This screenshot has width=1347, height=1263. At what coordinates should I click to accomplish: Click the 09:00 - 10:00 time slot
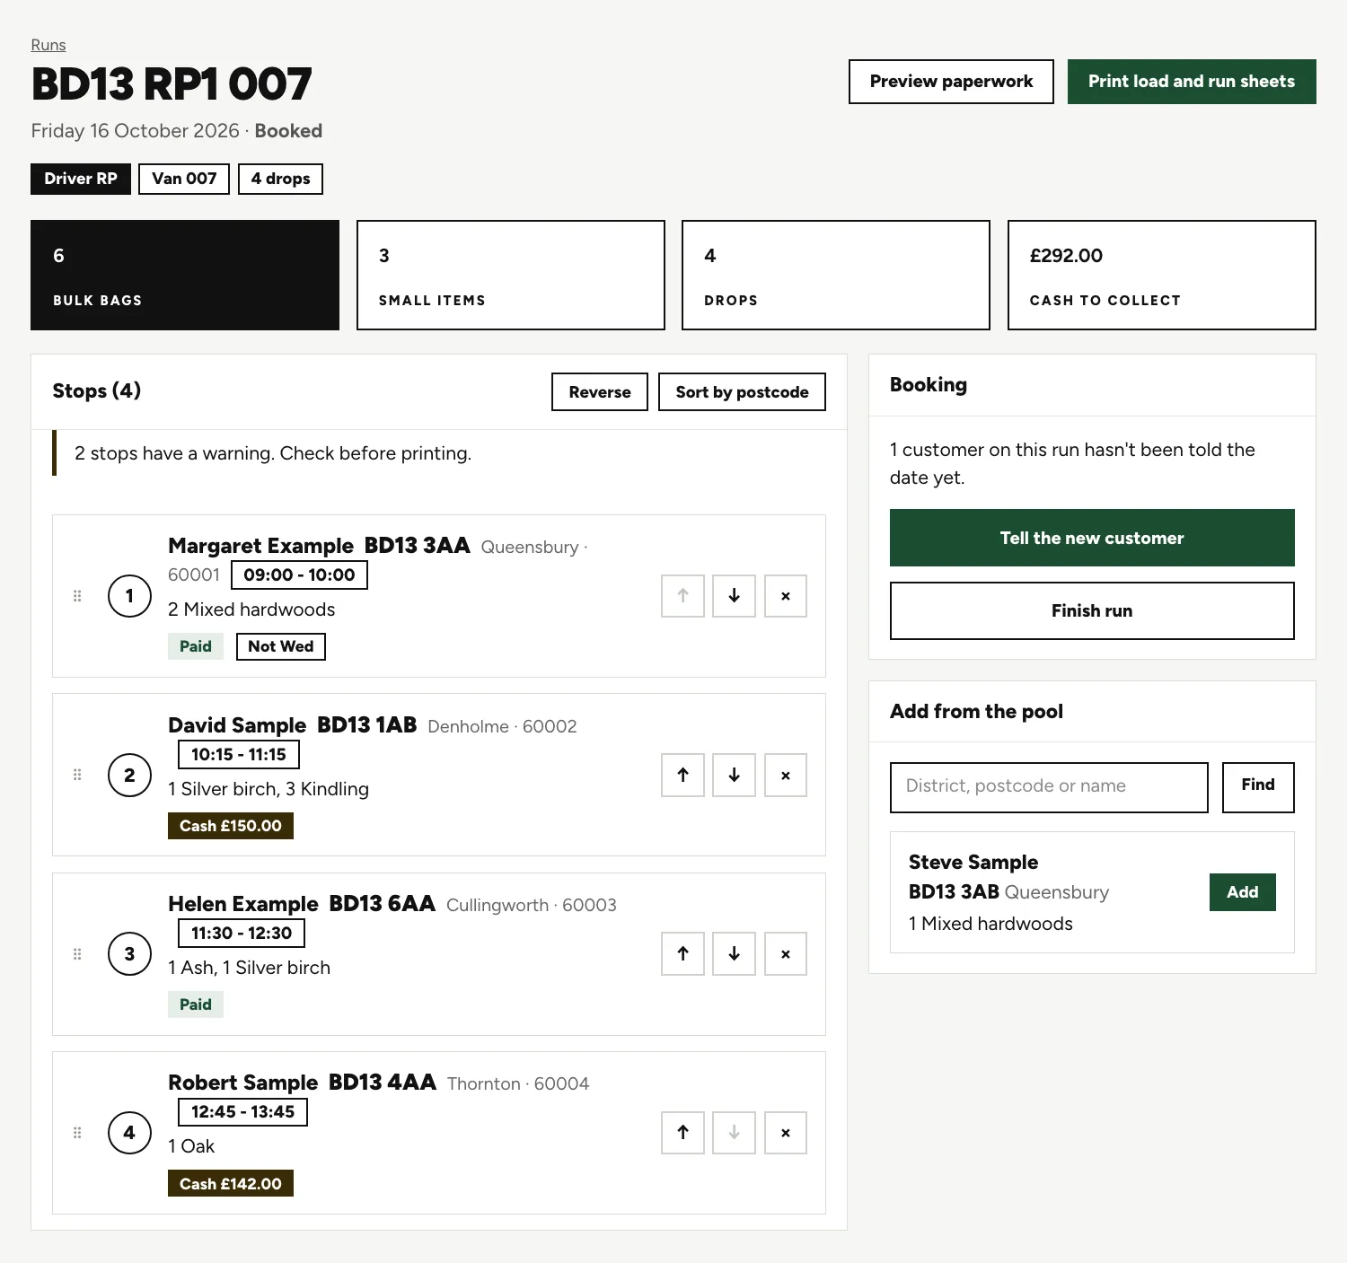pyautogui.click(x=299, y=574)
